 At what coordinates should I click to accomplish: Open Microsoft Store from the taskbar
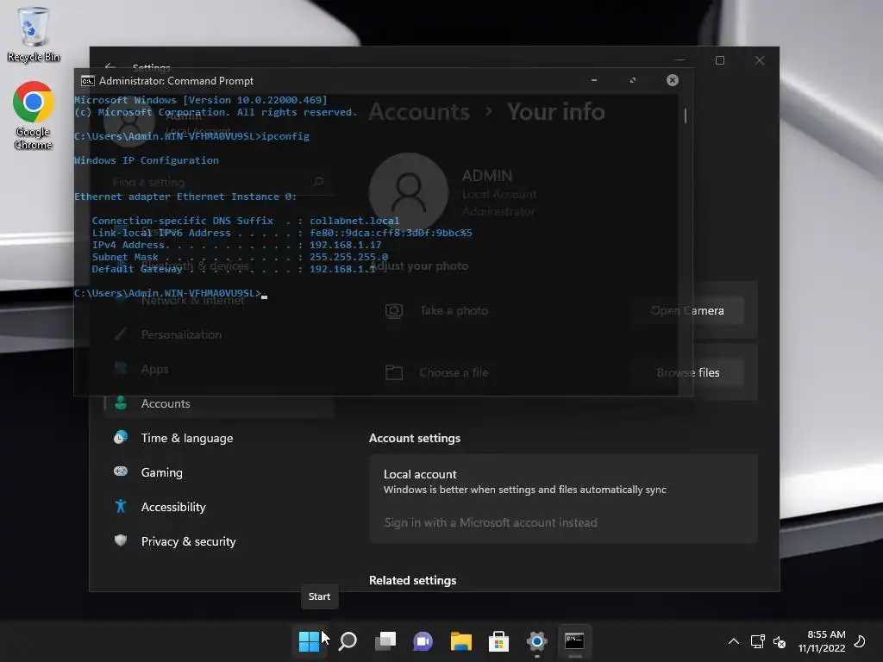point(498,641)
